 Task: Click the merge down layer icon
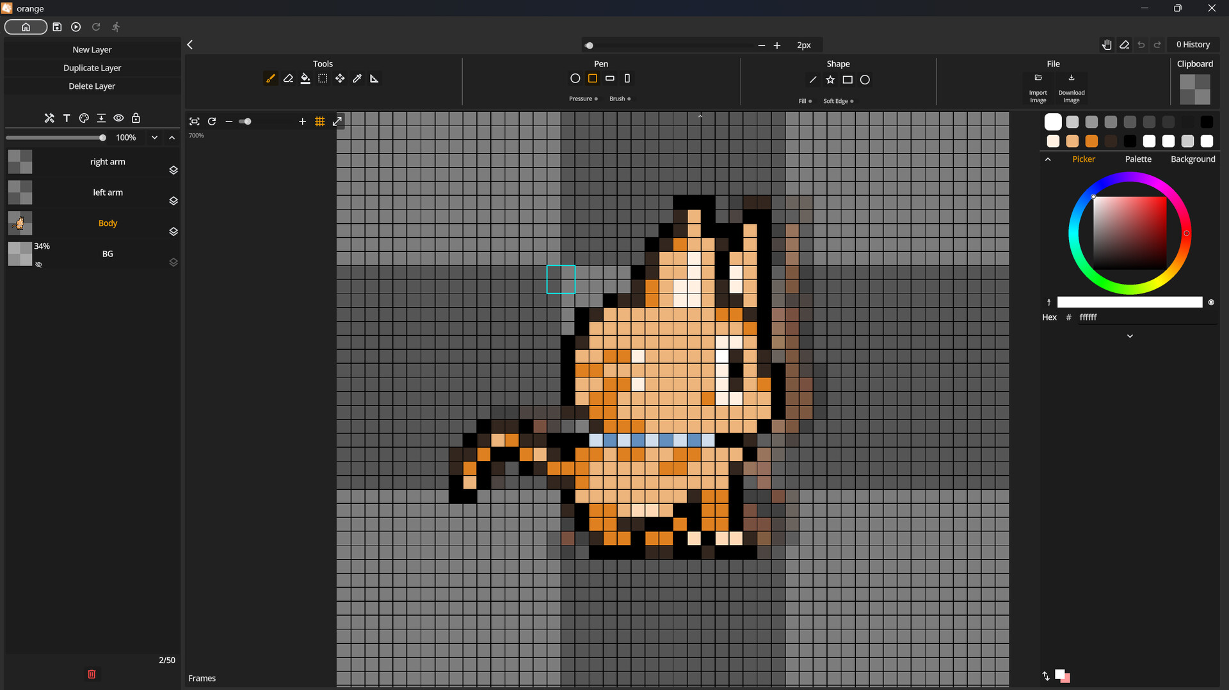click(x=101, y=118)
